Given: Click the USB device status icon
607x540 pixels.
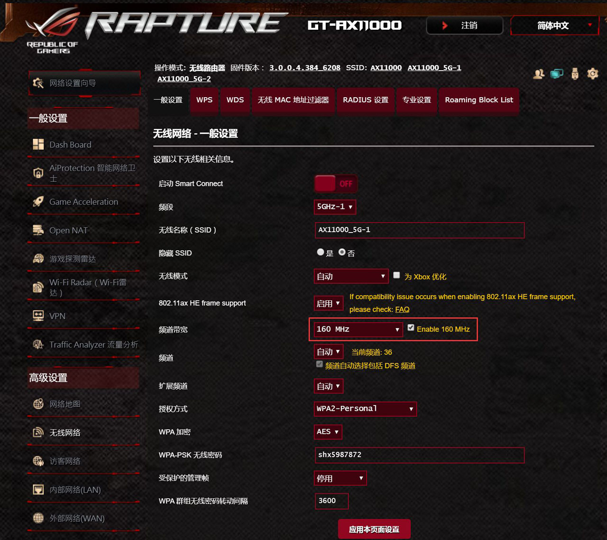Looking at the screenshot, I should point(575,74).
